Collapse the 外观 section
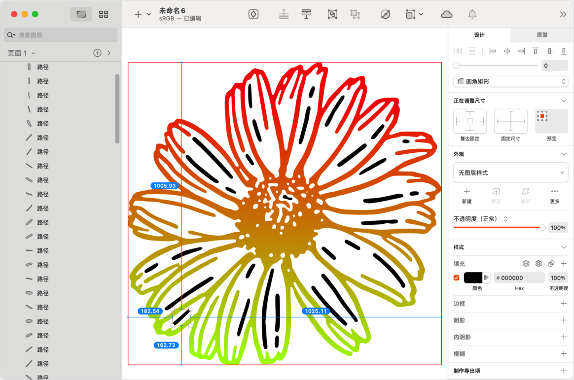 [x=563, y=154]
